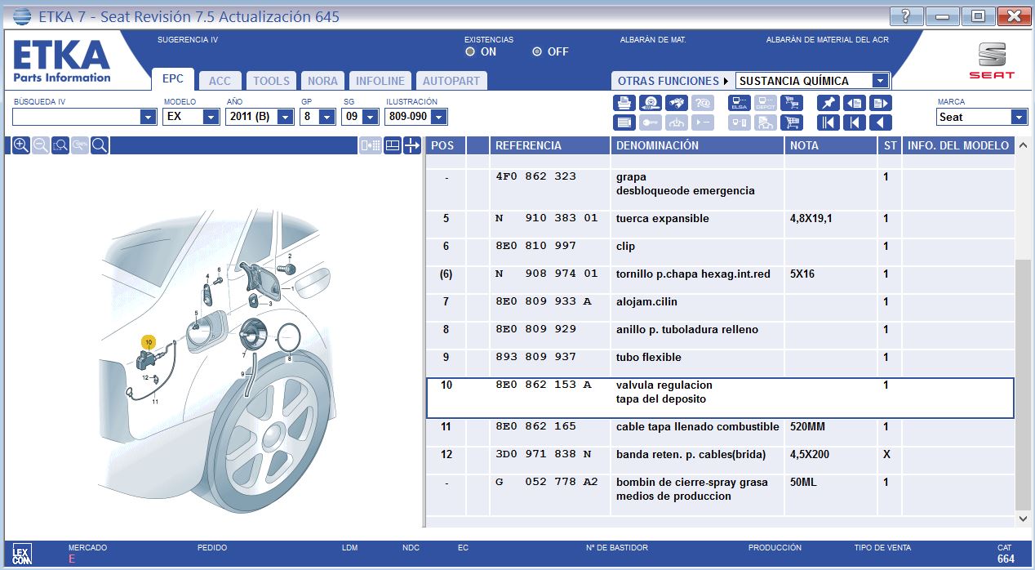Open the Marca dropdown showing Seat
This screenshot has height=570, width=1035.
click(x=1019, y=117)
